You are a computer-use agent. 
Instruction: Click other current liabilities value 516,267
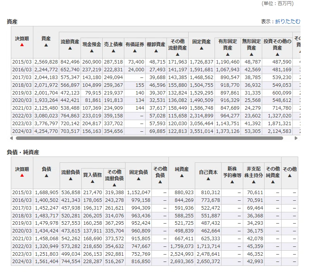pos(114,262)
